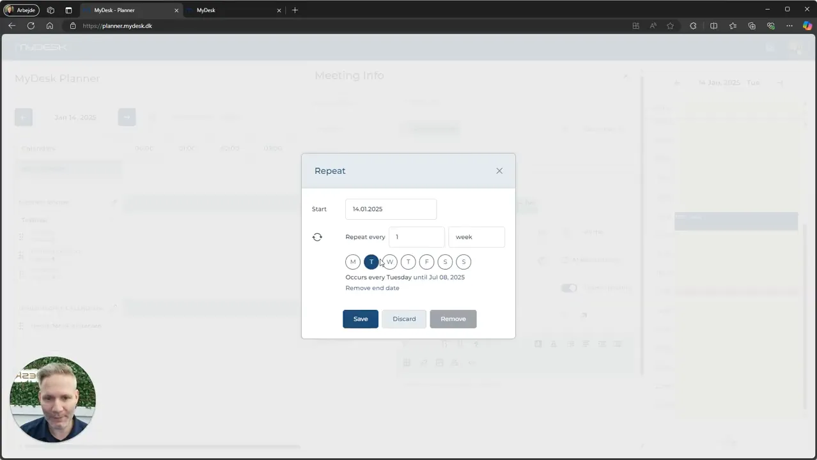
Task: Enable split screen view
Action: click(x=713, y=26)
